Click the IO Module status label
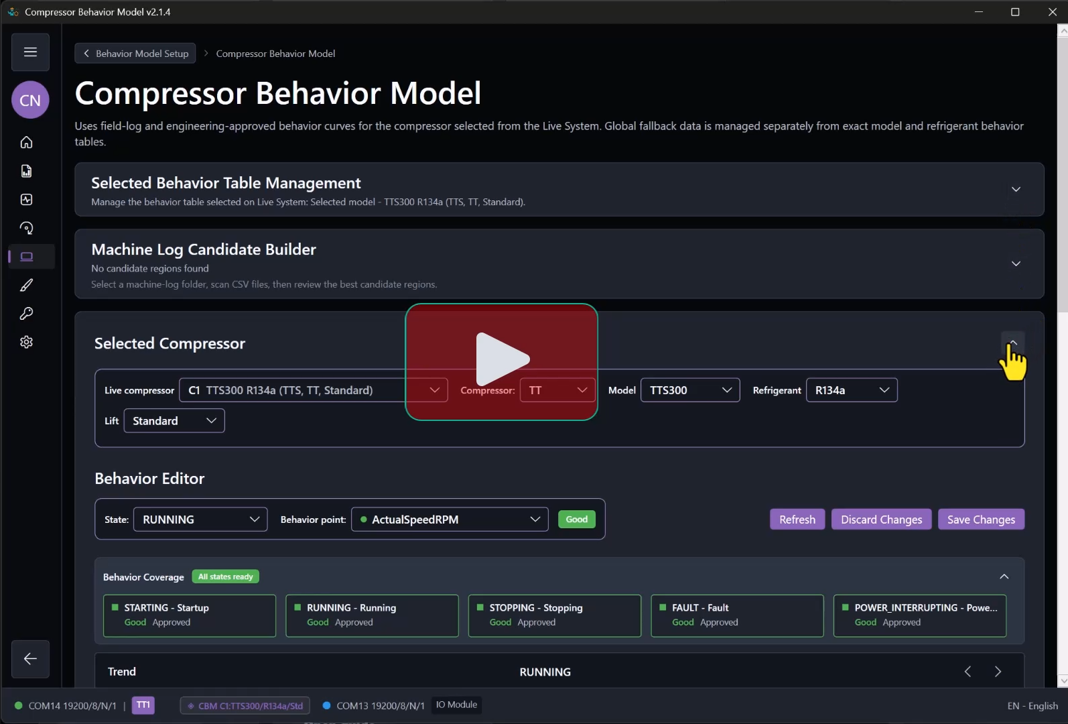Viewport: 1068px width, 724px height. [x=456, y=705]
